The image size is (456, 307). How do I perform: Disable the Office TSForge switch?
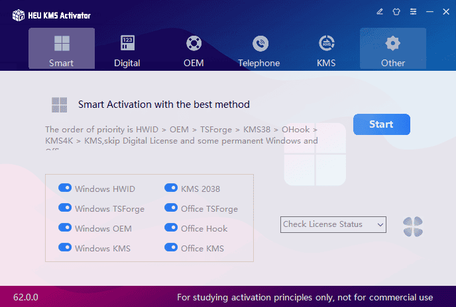pos(171,208)
